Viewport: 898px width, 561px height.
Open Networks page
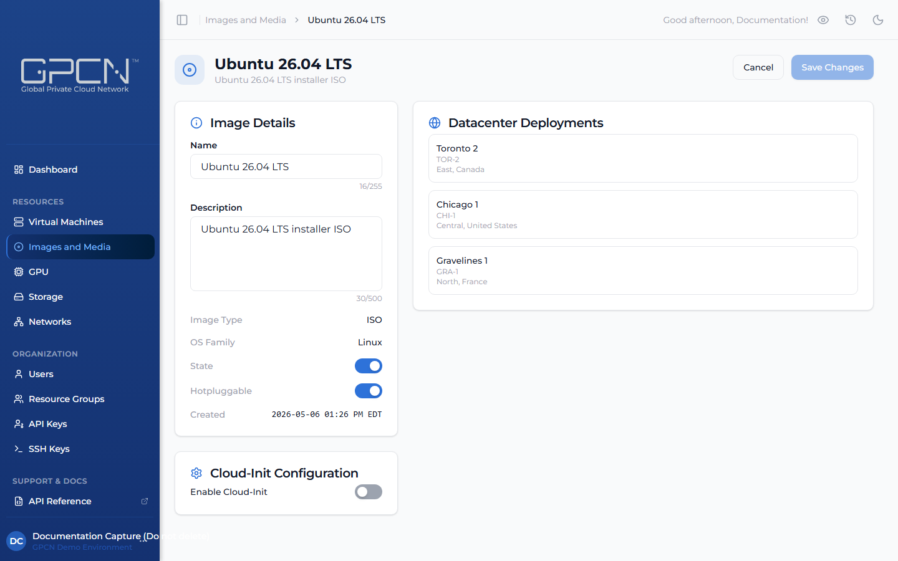click(x=80, y=322)
